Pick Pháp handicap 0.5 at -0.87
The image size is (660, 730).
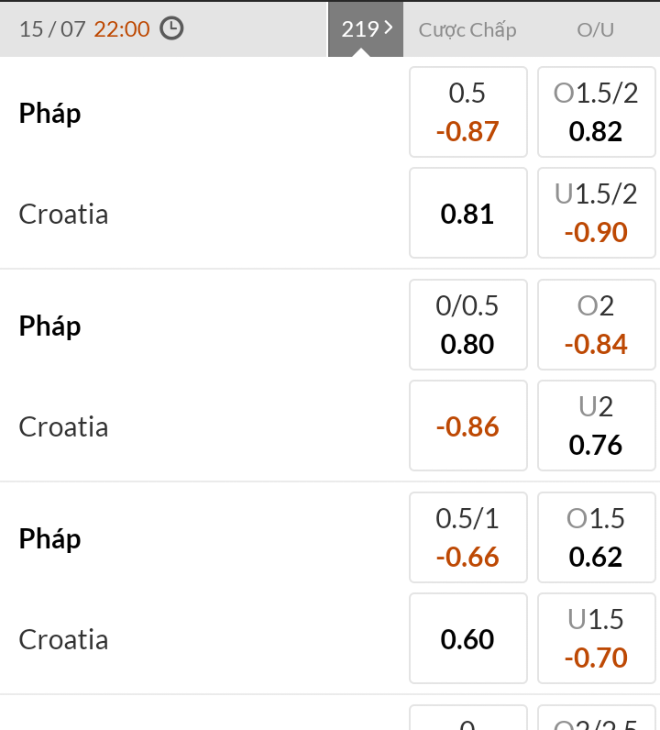point(467,112)
